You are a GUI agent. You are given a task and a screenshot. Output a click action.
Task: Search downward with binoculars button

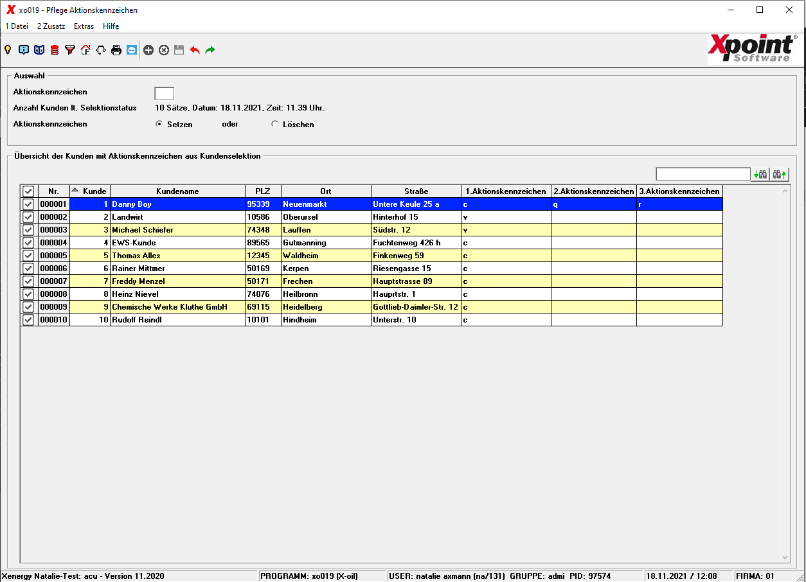tap(761, 174)
